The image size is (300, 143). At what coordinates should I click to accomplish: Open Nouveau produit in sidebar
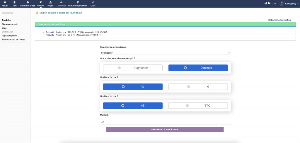(x=10, y=24)
